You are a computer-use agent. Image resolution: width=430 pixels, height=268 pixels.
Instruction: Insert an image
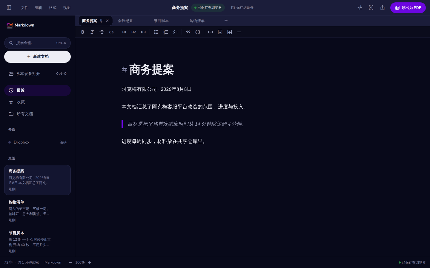(x=220, y=32)
